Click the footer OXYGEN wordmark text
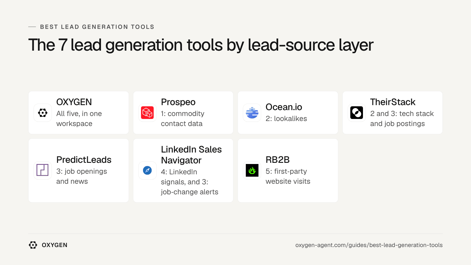Viewport: 471px width, 265px height. (54, 245)
